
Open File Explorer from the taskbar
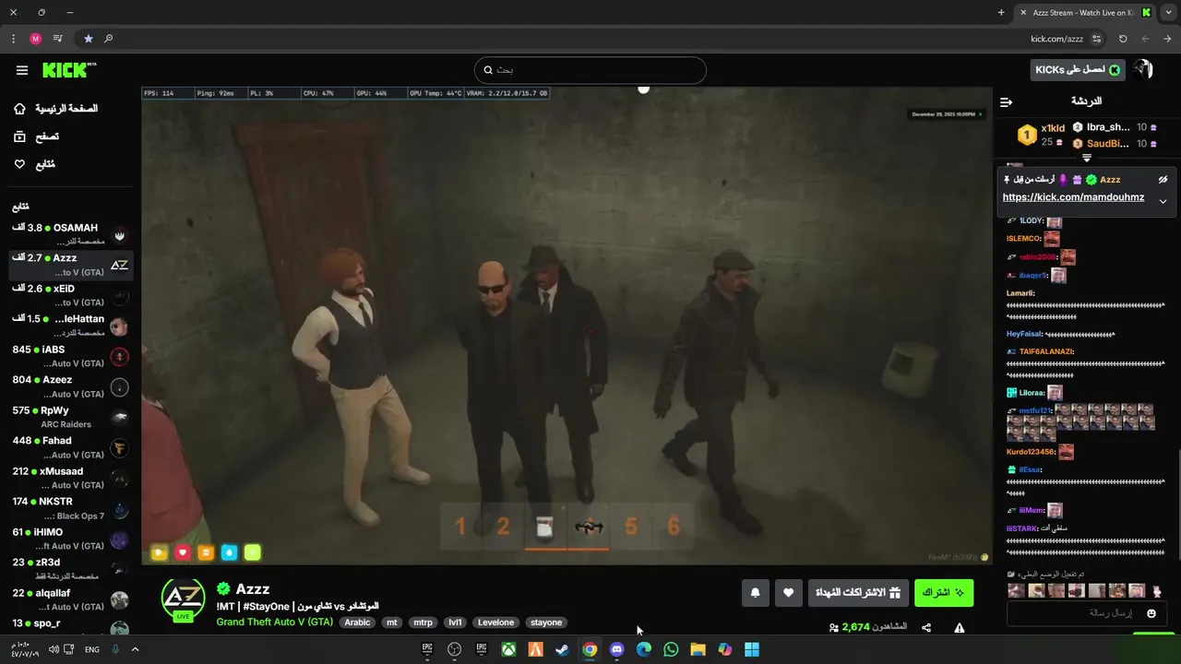pos(698,649)
